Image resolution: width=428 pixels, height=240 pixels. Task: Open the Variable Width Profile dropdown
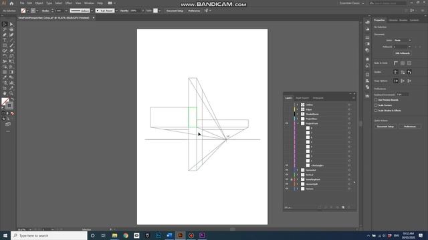click(x=92, y=11)
